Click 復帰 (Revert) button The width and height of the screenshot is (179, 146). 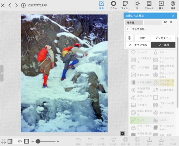(78, 141)
